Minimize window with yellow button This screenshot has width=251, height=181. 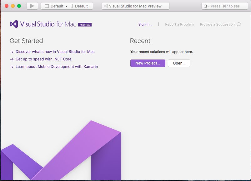click(x=13, y=6)
